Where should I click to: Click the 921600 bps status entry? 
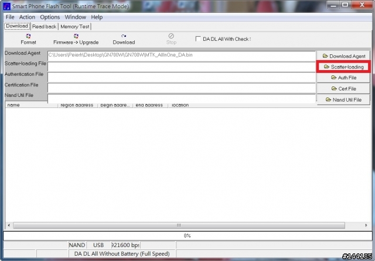point(125,245)
